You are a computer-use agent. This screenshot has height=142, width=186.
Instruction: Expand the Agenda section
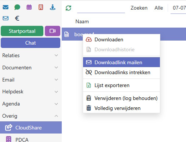(x=30, y=104)
